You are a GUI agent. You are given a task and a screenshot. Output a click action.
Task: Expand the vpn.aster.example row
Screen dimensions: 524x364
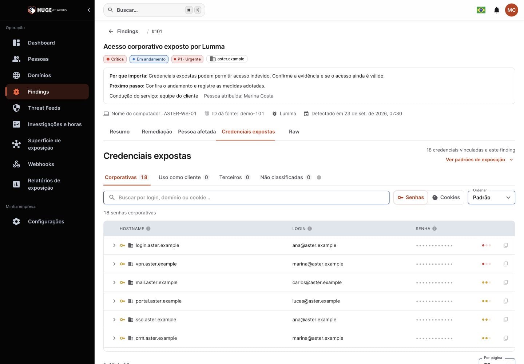tap(114, 264)
